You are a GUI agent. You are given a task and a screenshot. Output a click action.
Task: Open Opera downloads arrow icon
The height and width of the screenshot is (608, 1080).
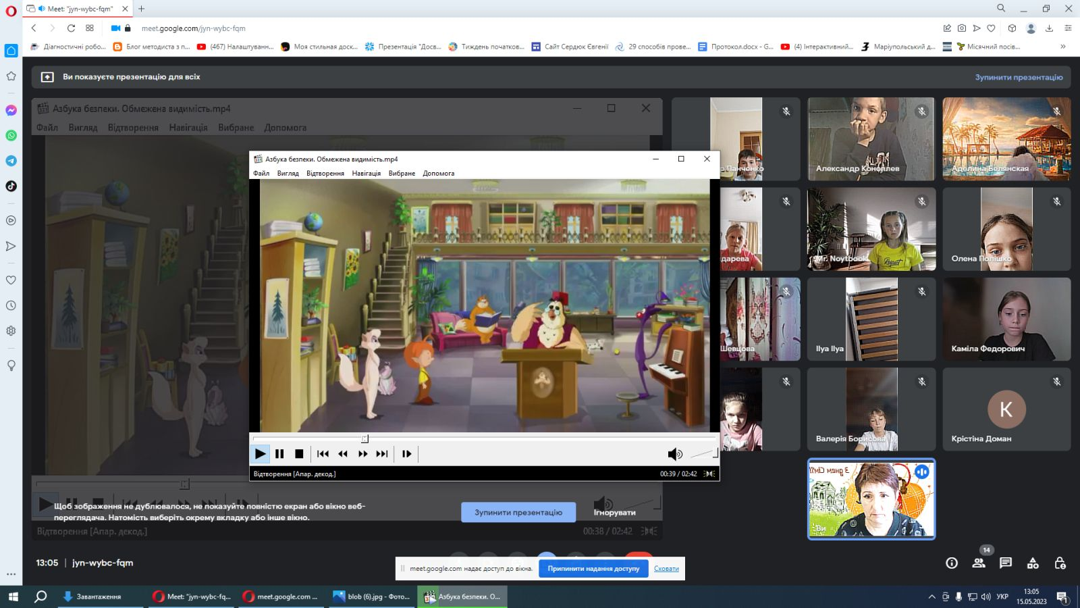[x=1049, y=28]
